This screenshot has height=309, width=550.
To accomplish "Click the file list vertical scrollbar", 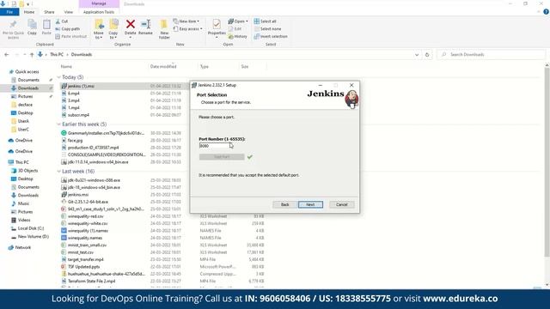I will click(x=547, y=161).
